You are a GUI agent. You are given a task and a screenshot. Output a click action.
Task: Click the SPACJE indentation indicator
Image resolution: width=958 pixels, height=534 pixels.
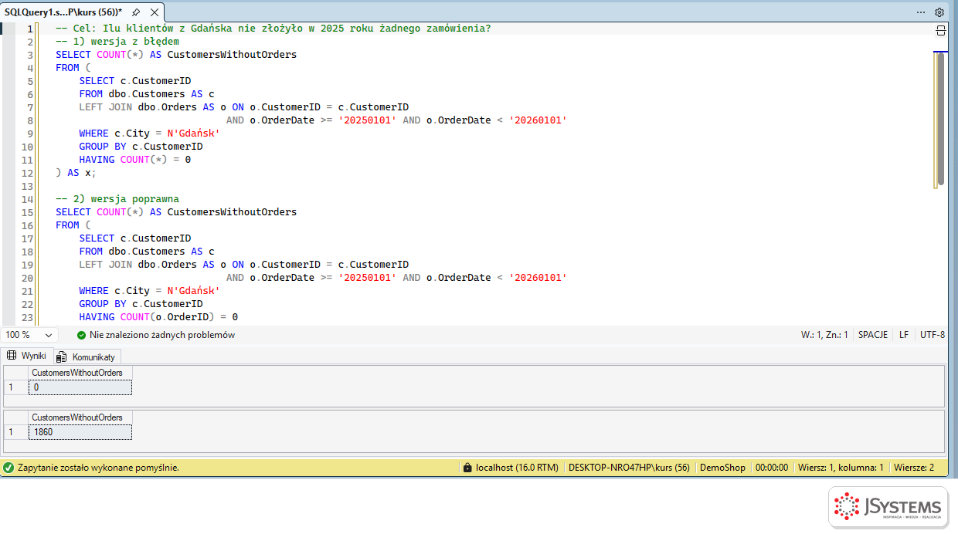click(872, 335)
